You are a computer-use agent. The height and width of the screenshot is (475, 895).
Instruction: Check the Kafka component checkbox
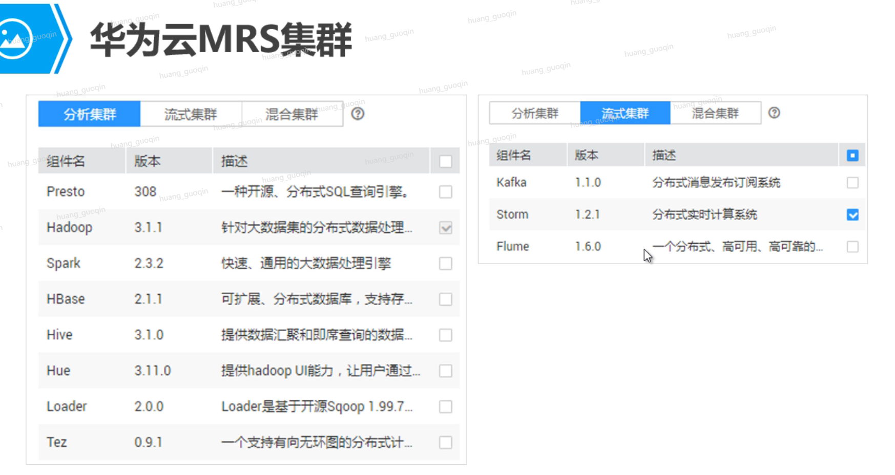click(852, 183)
